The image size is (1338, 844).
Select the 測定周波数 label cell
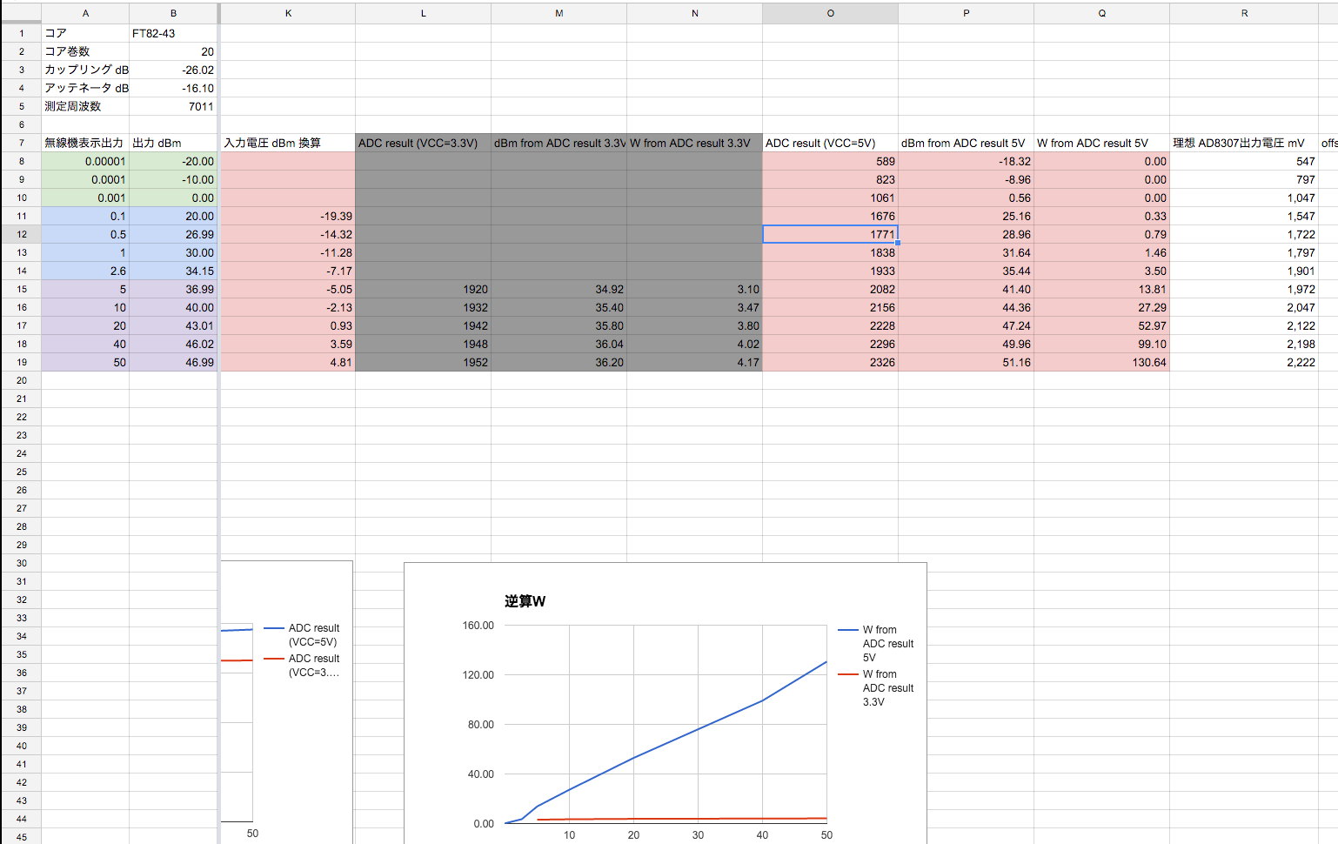(x=85, y=106)
